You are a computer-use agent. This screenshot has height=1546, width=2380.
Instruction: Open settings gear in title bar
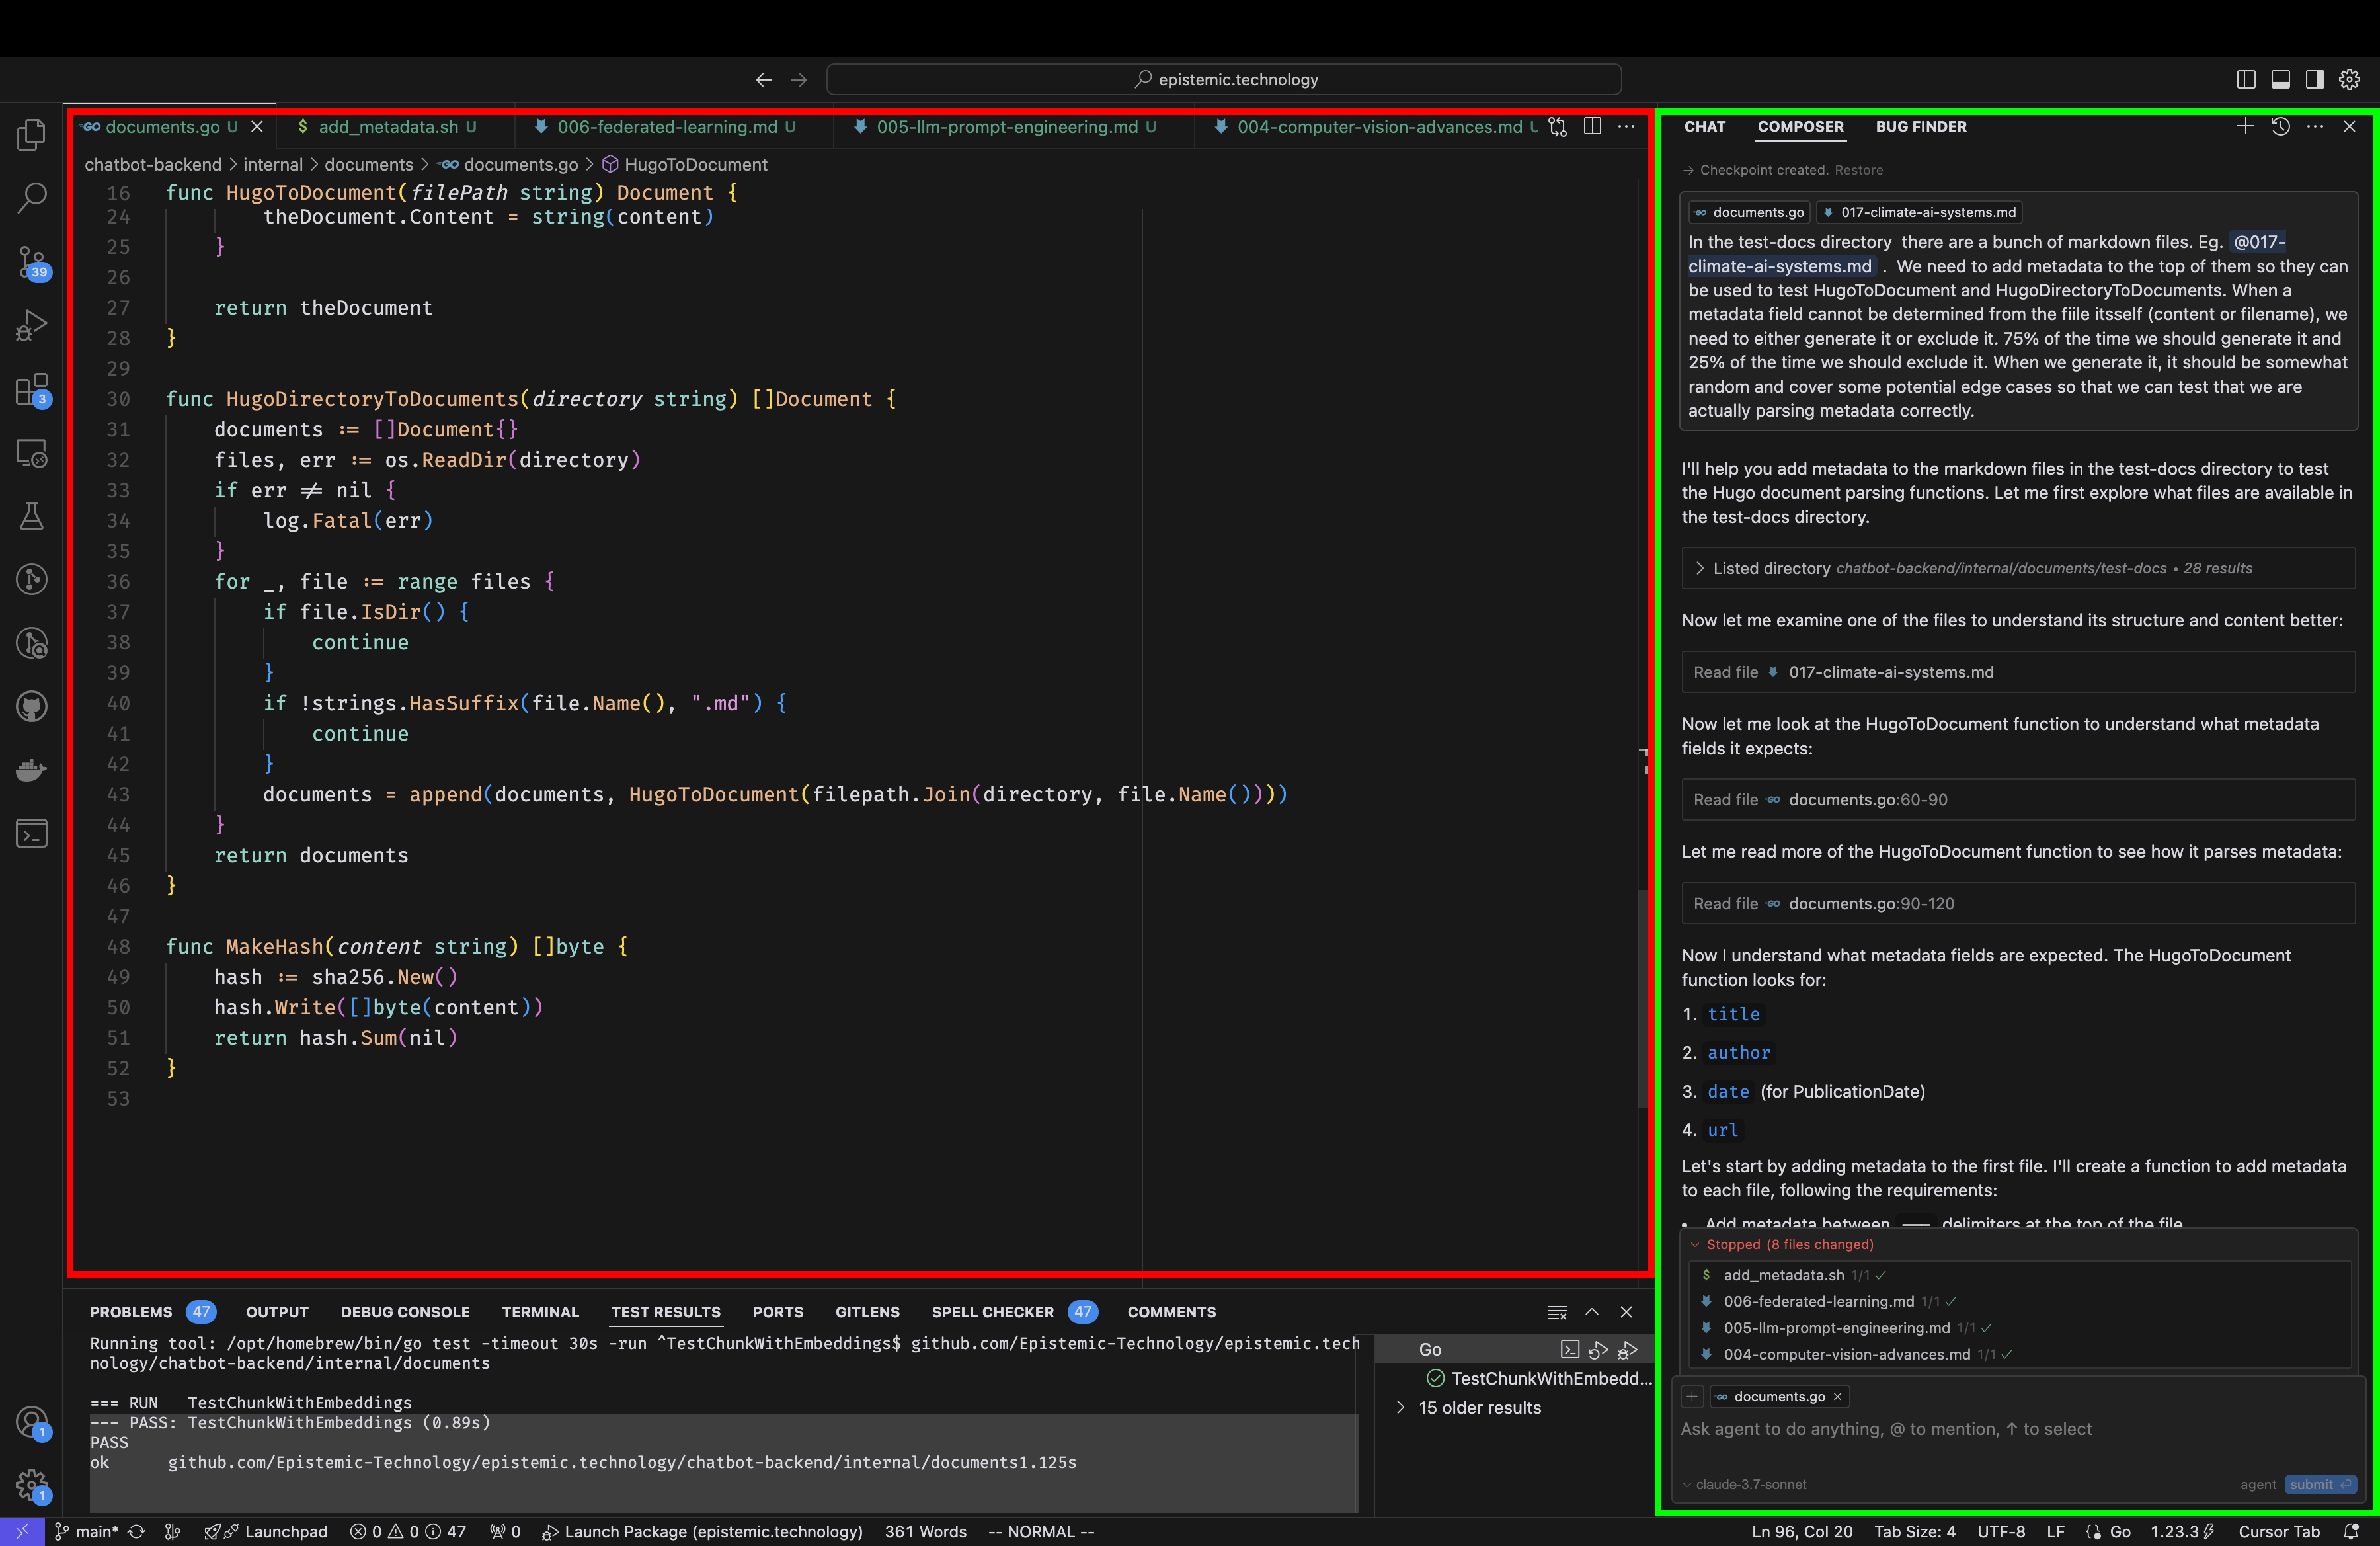(2349, 79)
